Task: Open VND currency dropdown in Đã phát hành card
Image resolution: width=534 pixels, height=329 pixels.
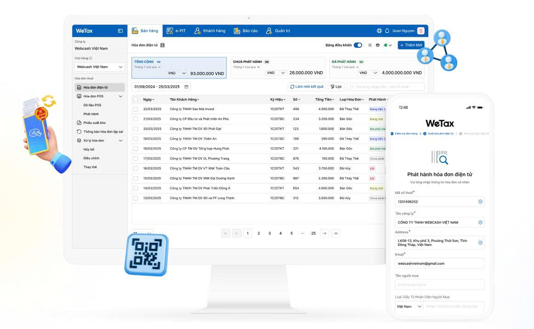Action: pyautogui.click(x=368, y=73)
